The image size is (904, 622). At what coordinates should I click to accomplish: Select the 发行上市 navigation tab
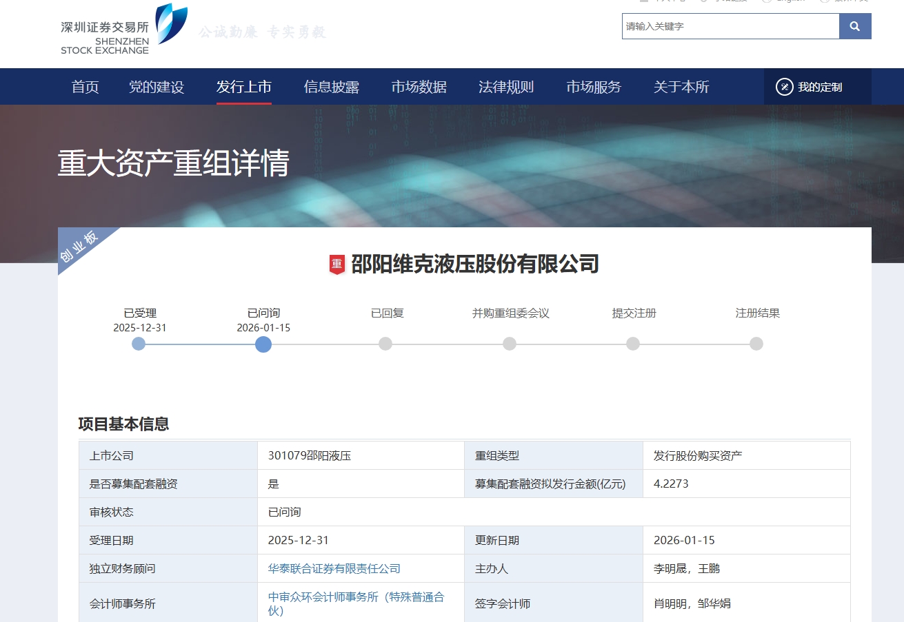point(244,87)
